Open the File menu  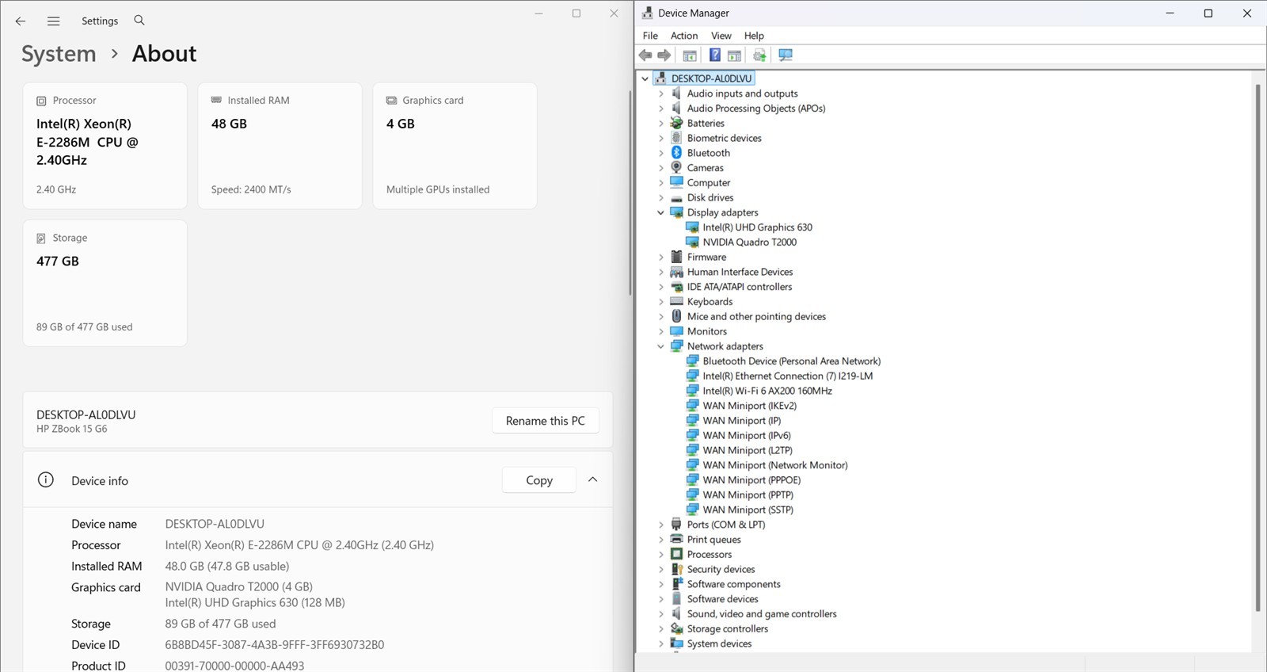[x=650, y=36]
